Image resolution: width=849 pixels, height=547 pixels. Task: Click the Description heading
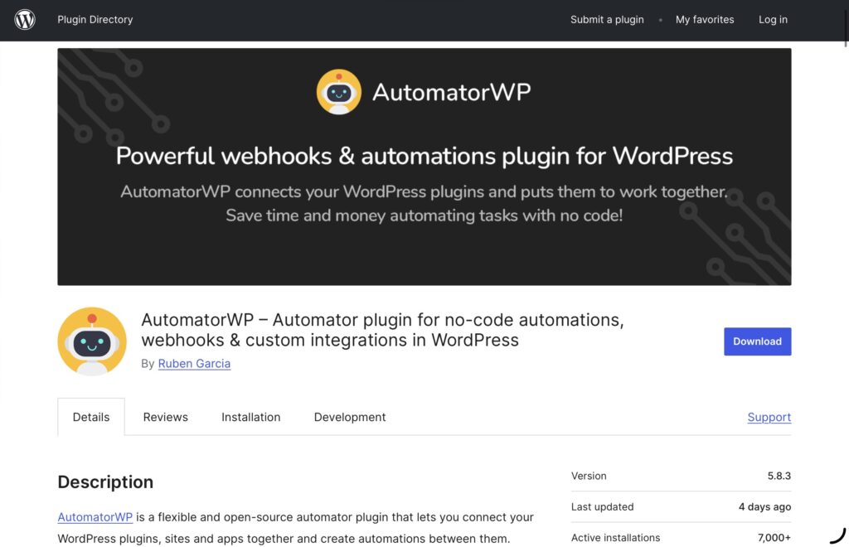tap(105, 482)
